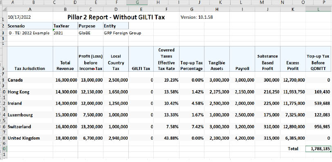Screen dimensions: 332x162
Task: Click the date cell 10/17/2022
Action: pyautogui.click(x=30, y=17)
